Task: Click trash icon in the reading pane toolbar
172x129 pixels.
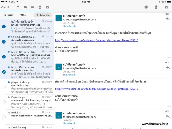Action: click(156, 7)
